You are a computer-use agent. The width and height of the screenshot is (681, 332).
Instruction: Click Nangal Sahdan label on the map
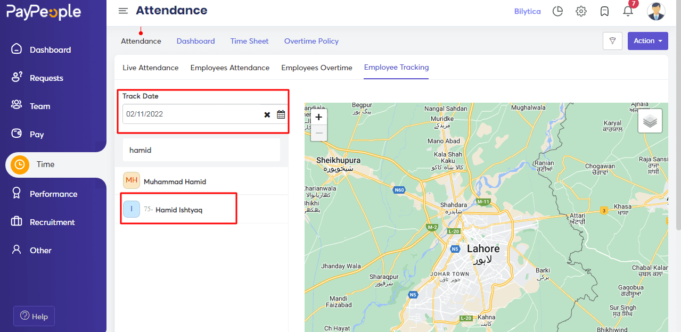tap(446, 109)
